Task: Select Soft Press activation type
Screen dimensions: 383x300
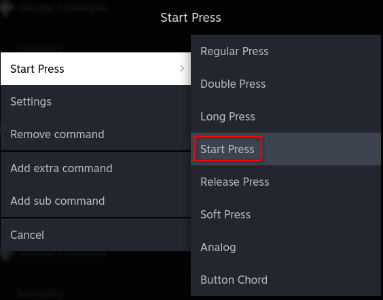Action: pyautogui.click(x=286, y=214)
